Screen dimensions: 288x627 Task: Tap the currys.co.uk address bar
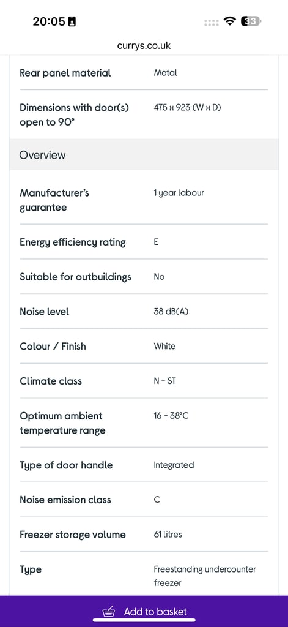tap(144, 45)
